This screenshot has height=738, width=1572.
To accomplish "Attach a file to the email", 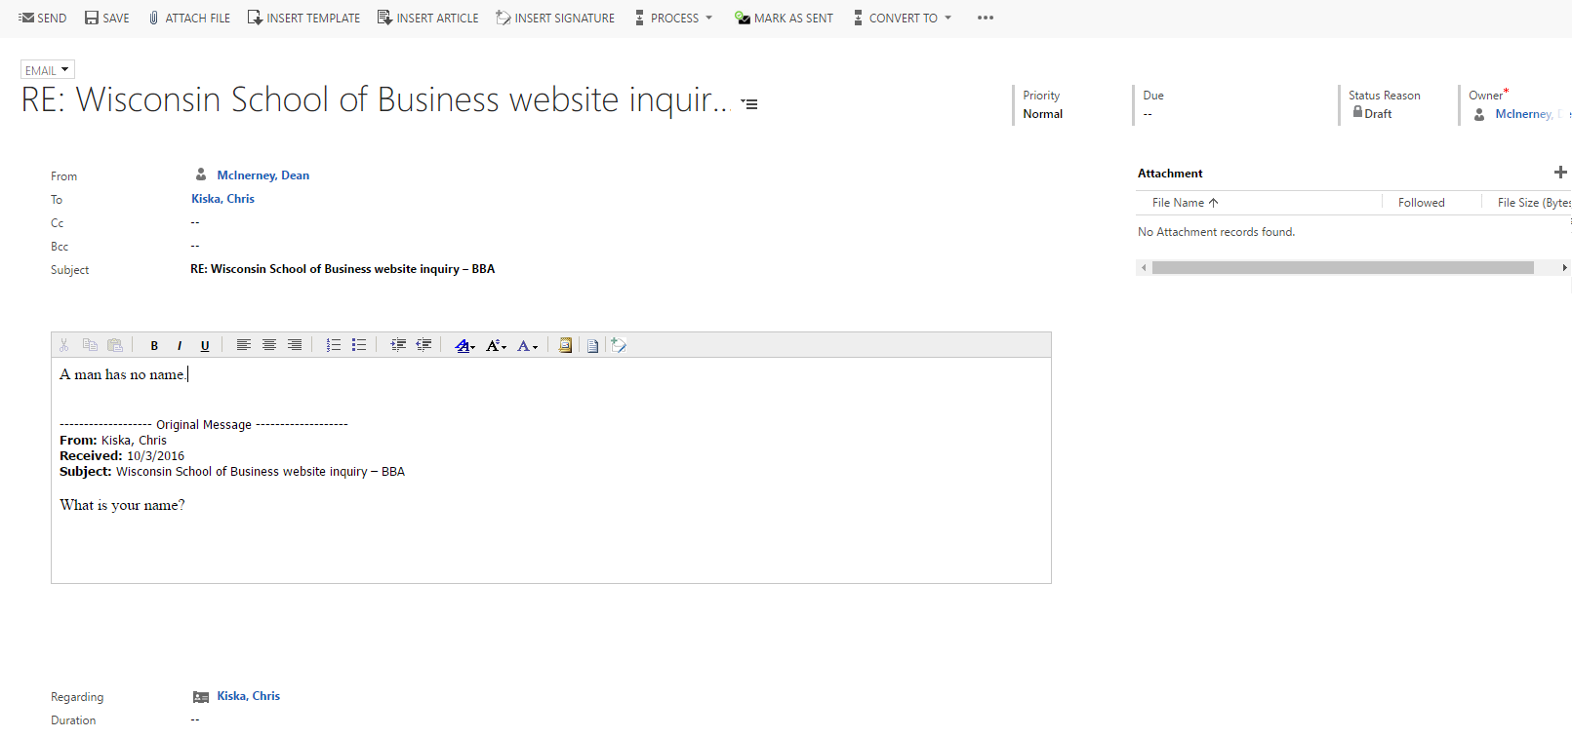I will pos(189,18).
